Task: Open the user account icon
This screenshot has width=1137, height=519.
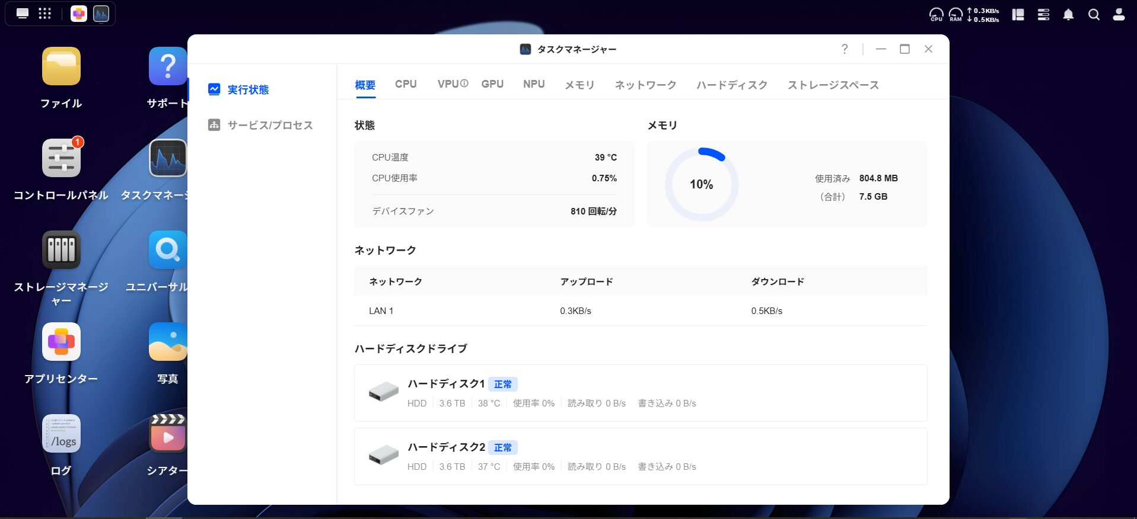Action: [1119, 15]
